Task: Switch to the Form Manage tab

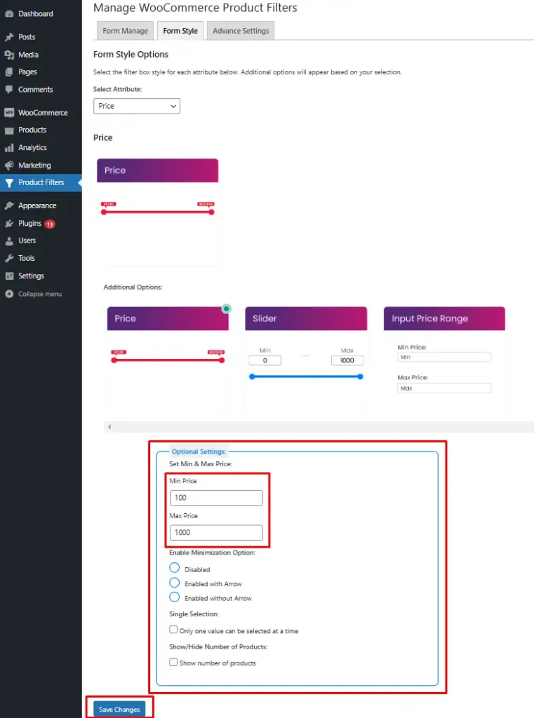Action: pyautogui.click(x=125, y=31)
